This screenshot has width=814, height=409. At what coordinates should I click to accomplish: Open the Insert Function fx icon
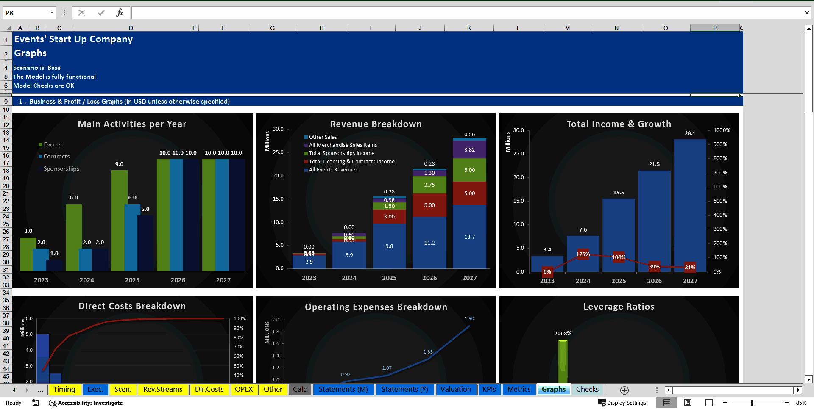point(120,13)
